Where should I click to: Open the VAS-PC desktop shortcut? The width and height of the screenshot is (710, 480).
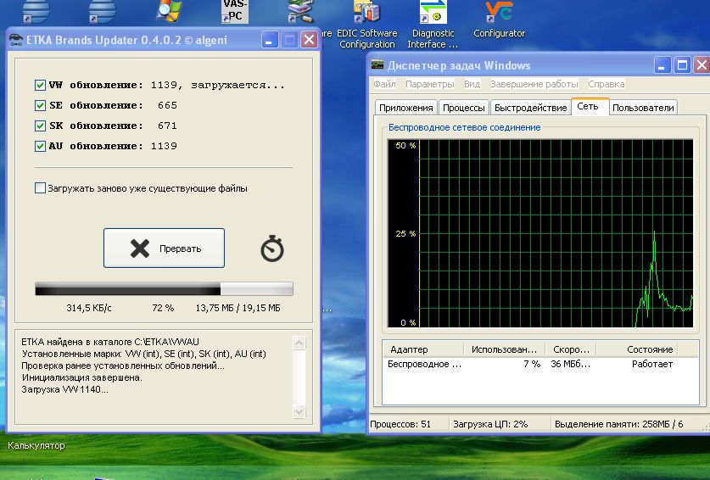pos(235,12)
